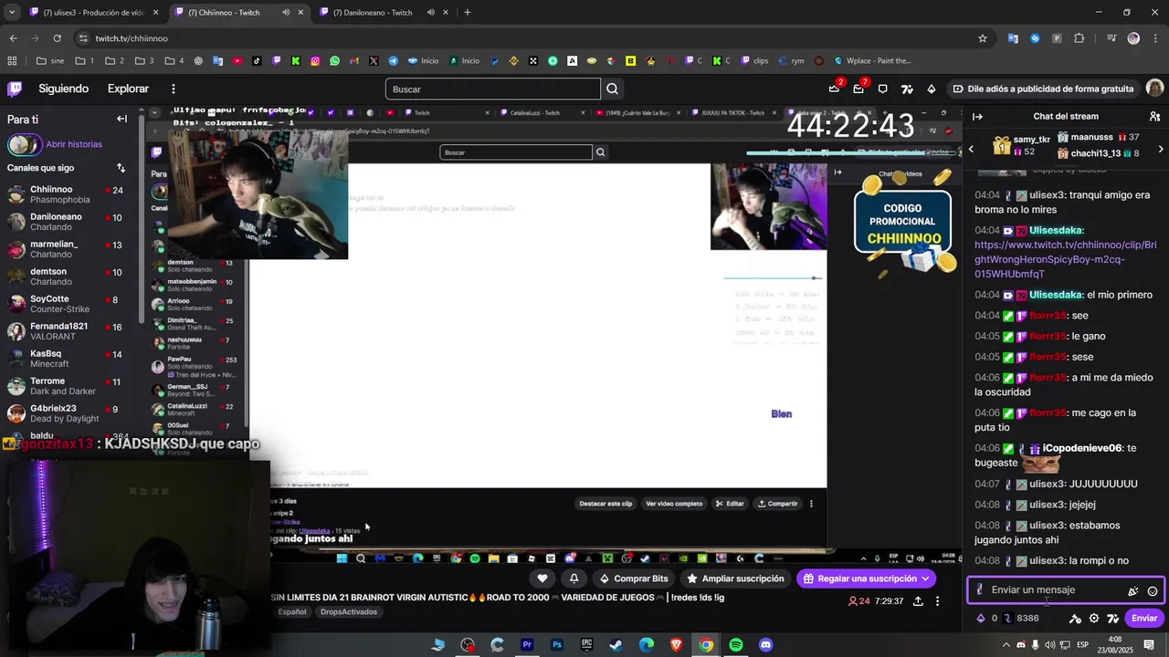The width and height of the screenshot is (1169, 657).
Task: Click share stream upload icon
Action: point(918,601)
